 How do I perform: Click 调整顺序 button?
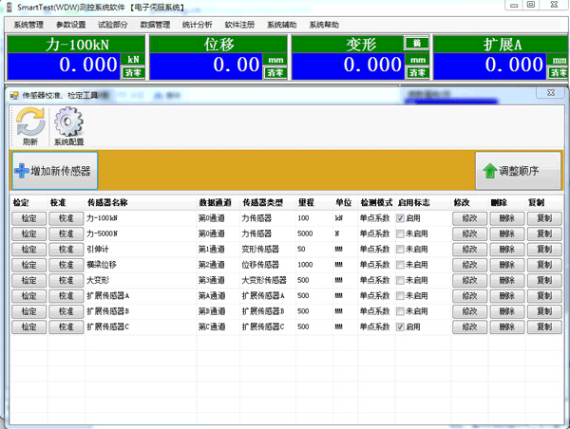(518, 171)
